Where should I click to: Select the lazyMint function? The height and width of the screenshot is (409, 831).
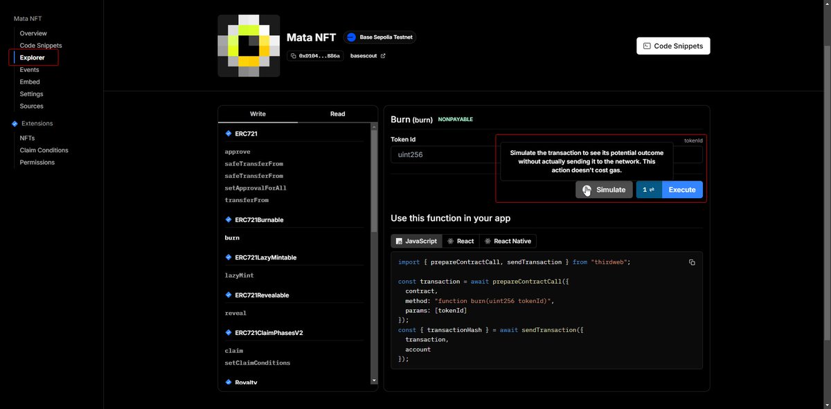pos(239,275)
